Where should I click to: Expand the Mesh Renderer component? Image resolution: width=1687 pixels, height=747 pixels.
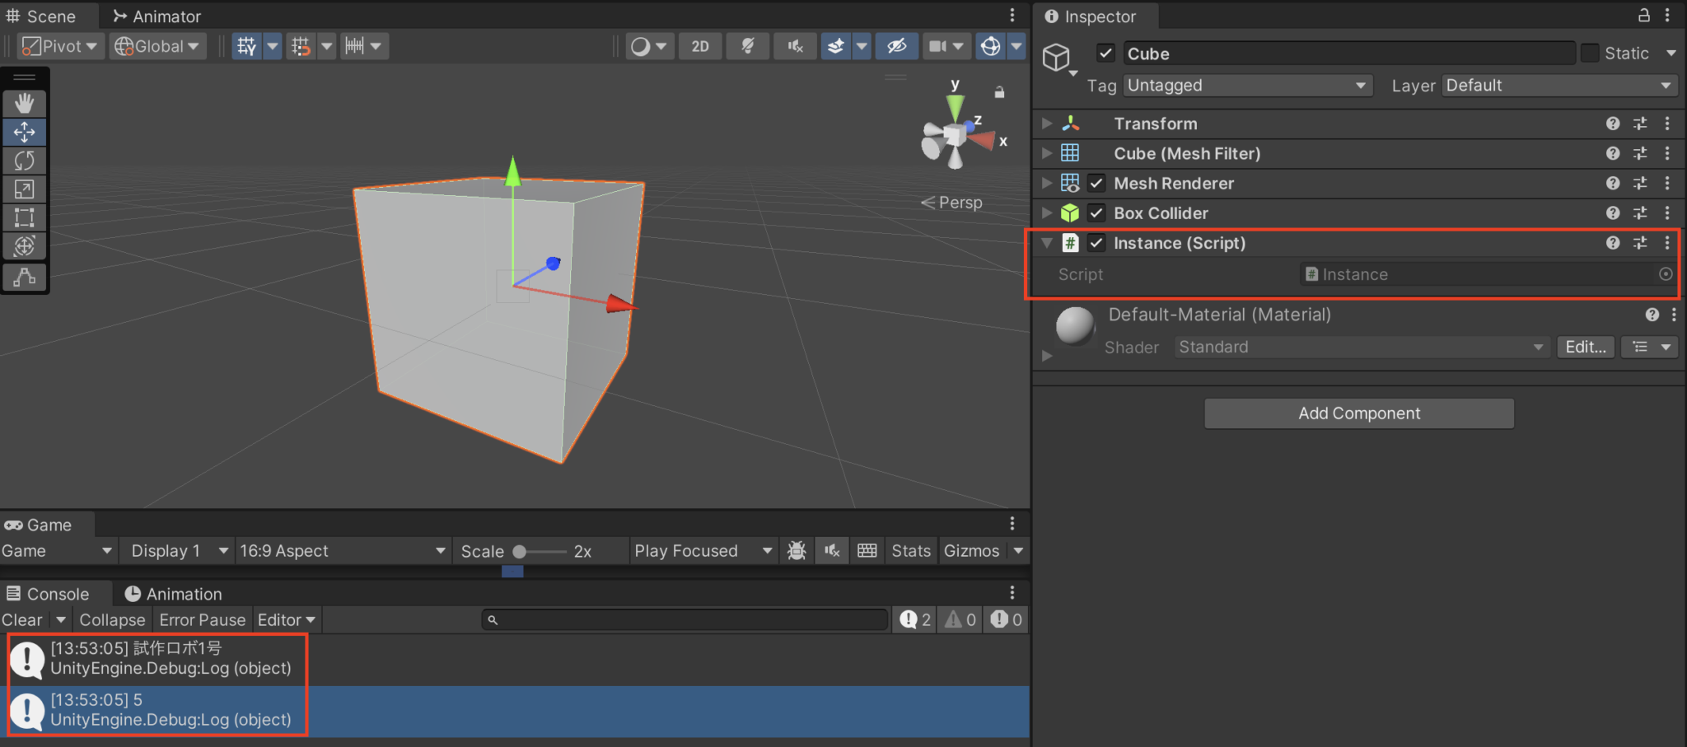tap(1047, 184)
